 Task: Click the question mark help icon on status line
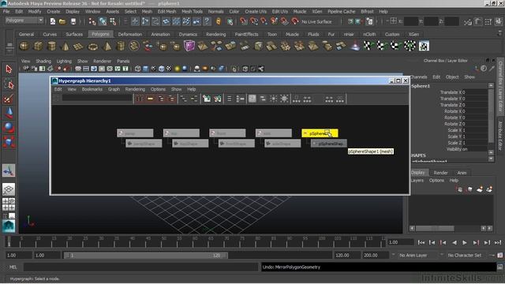pyautogui.click(x=207, y=21)
